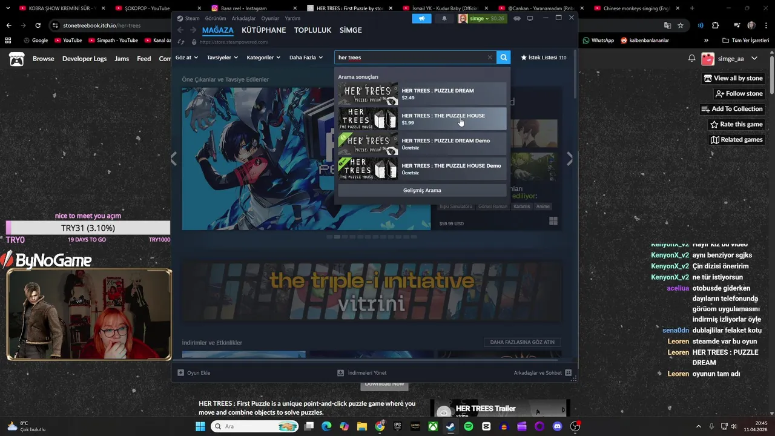Open Chrome media control icon
This screenshot has height=436, width=775.
coord(737,25)
